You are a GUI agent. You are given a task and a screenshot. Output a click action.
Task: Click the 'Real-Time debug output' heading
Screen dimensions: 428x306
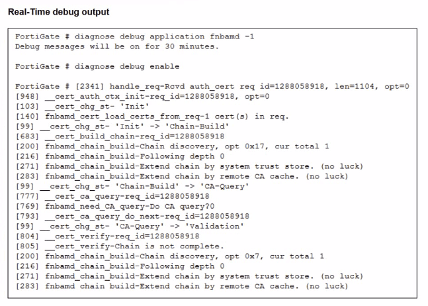59,12
